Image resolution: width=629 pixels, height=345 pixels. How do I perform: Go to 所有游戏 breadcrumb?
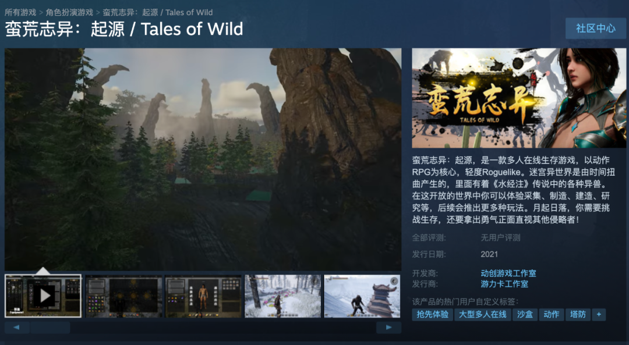pyautogui.click(x=20, y=12)
